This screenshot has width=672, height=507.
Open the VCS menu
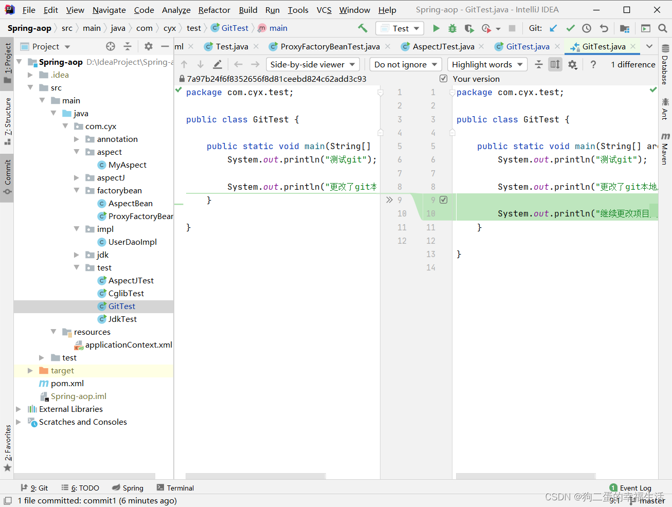(x=324, y=10)
